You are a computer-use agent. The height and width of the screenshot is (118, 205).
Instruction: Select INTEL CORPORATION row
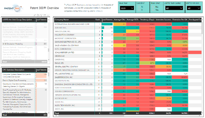(x=128, y=49)
